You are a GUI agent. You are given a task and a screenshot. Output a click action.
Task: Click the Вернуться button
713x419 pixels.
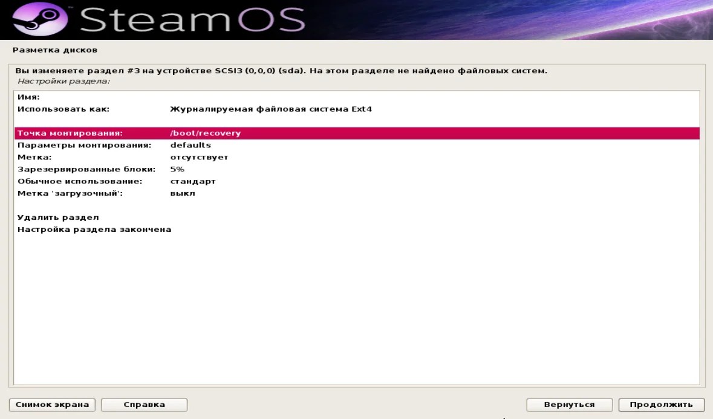[569, 405]
